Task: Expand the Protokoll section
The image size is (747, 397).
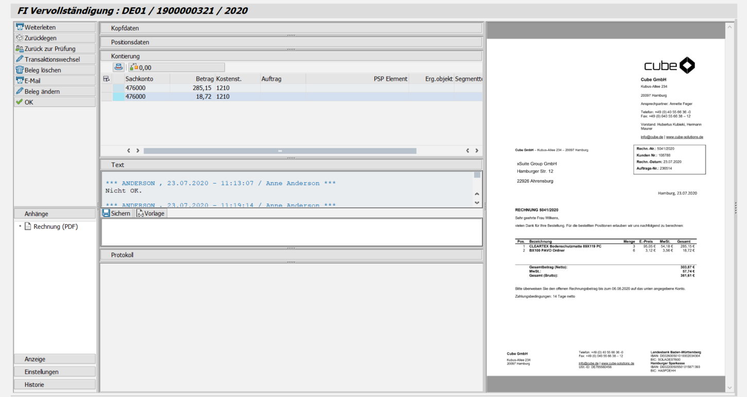Action: tap(291, 255)
